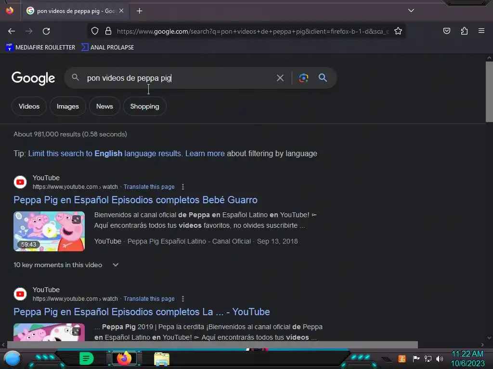Filter results by Videos
This screenshot has height=369, width=493.
tap(29, 106)
